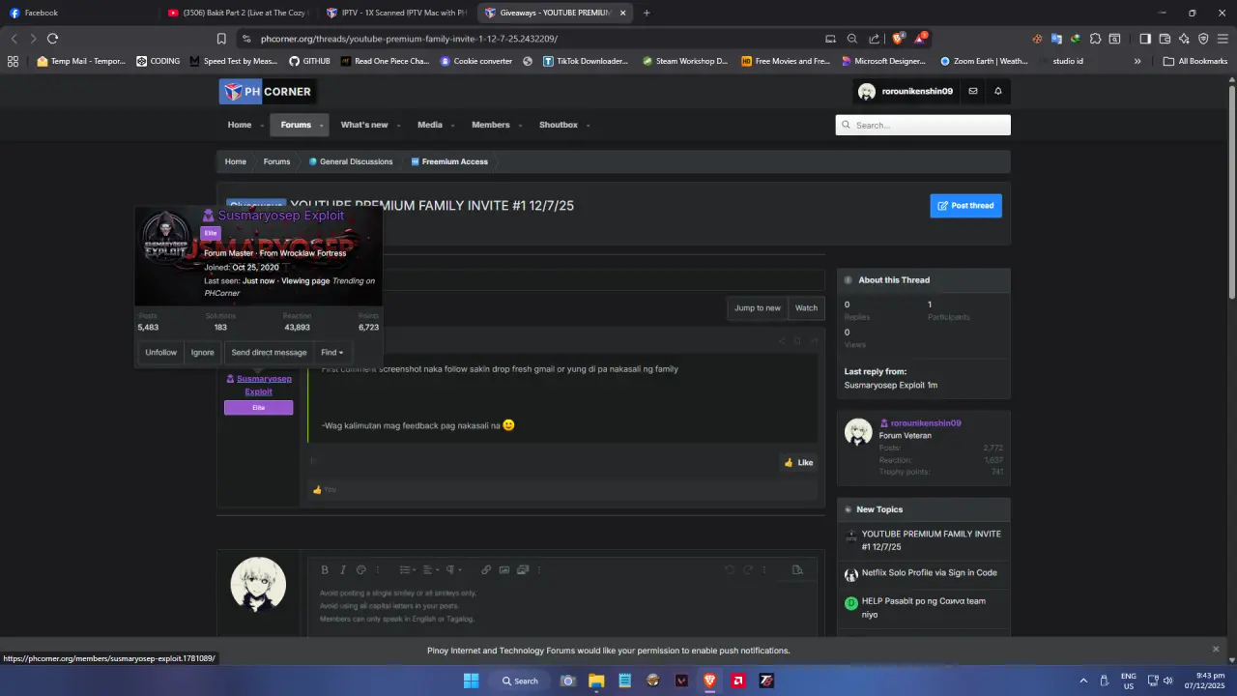This screenshot has height=696, width=1237.
Task: Open rorounikenshin09 account menu in header
Action: 906,91
